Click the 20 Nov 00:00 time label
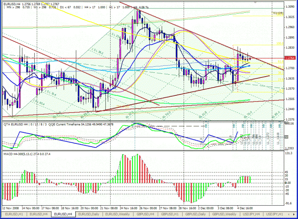This screenshot has height=219, width=298. tap(89, 208)
